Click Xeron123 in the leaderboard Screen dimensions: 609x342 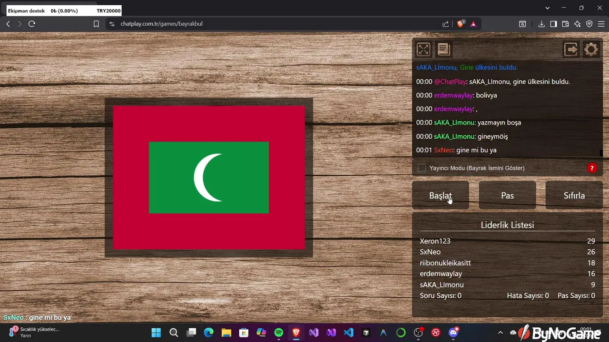[435, 241]
